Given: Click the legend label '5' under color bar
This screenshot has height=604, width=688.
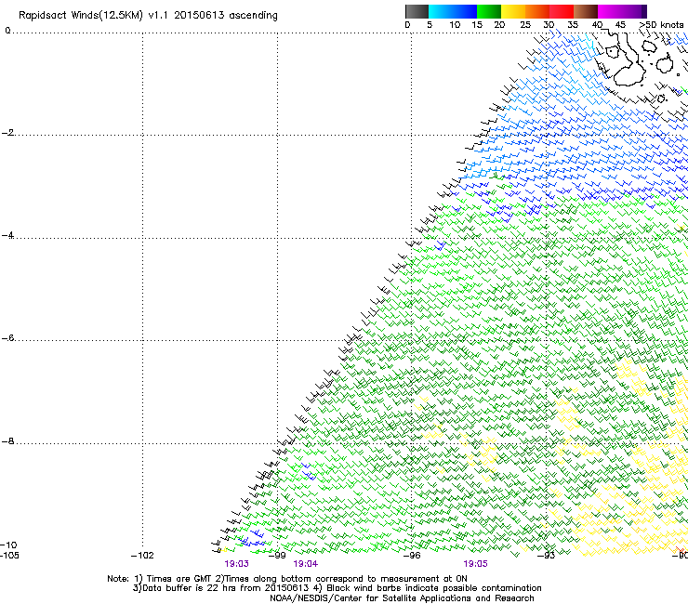Looking at the screenshot, I should (430, 25).
